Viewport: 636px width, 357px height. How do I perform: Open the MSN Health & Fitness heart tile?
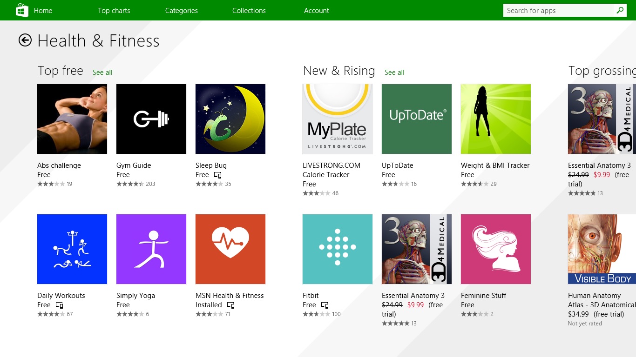[230, 249]
